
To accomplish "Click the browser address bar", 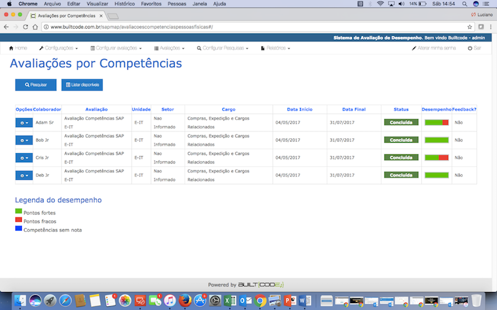I will (257, 27).
